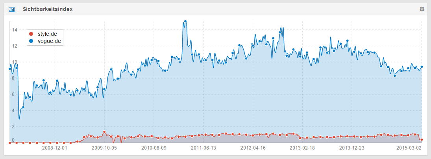Click the final style.de data point at the right edge
The height and width of the screenshot is (159, 431).
(x=422, y=140)
